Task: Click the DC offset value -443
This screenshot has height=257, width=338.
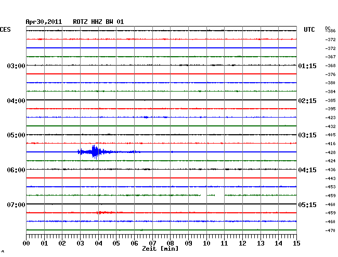Action: pos(330,178)
